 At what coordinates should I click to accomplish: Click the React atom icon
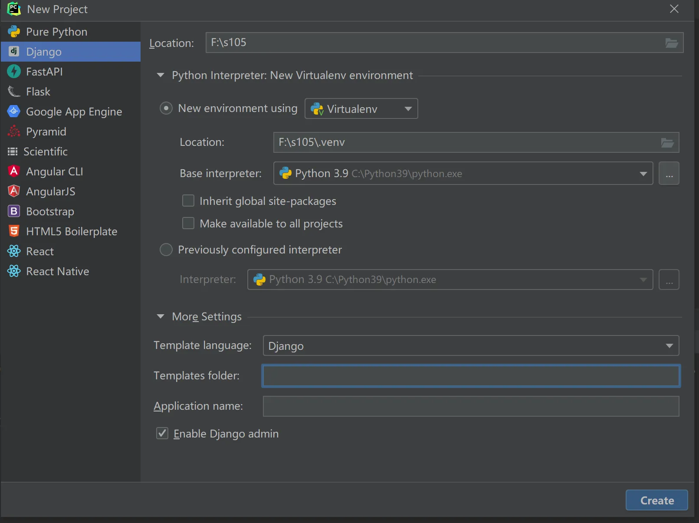(x=14, y=251)
